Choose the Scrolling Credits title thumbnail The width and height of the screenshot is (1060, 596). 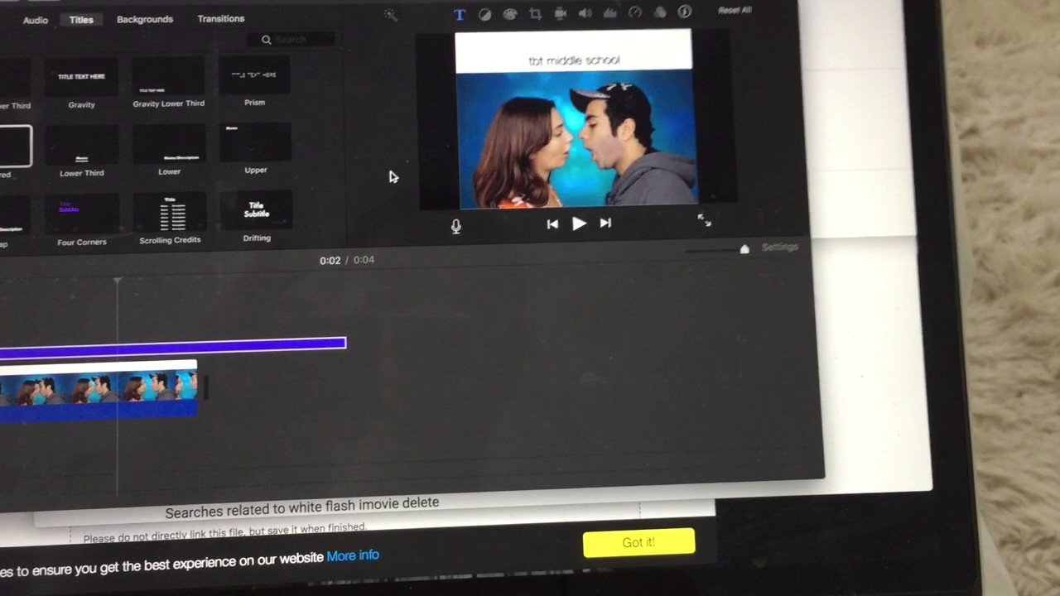[x=170, y=214]
